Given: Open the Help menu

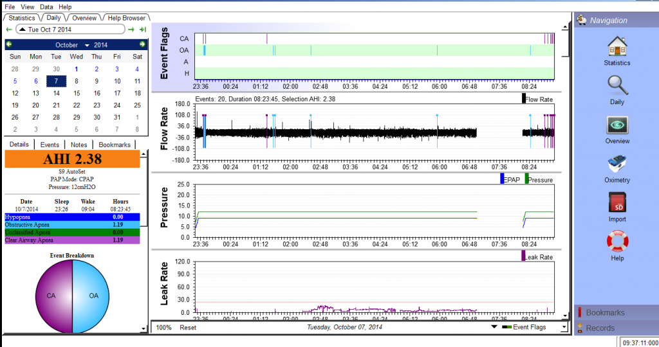Looking at the screenshot, I should pyautogui.click(x=65, y=6).
